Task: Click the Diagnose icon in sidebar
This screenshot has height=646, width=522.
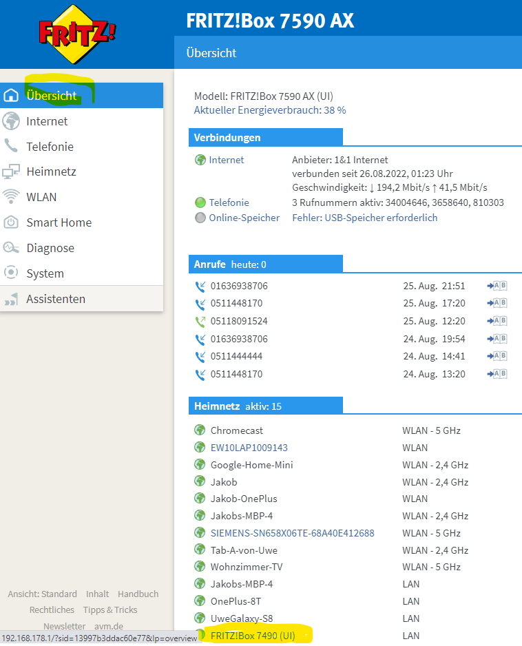Action: click(x=11, y=248)
